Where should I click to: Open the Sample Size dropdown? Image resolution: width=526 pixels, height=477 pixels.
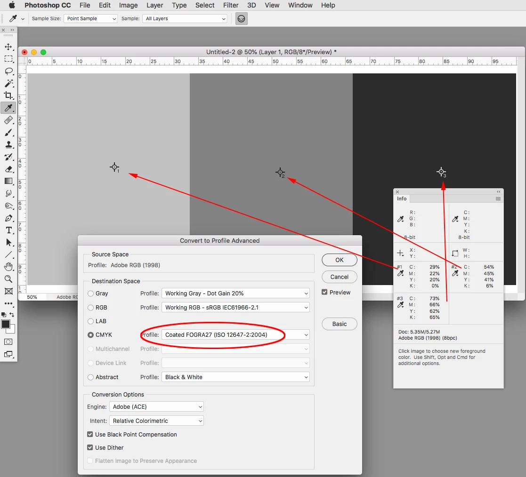[90, 19]
